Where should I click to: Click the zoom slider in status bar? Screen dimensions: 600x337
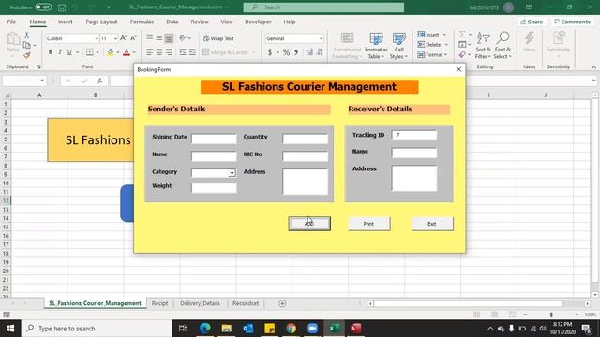click(551, 315)
